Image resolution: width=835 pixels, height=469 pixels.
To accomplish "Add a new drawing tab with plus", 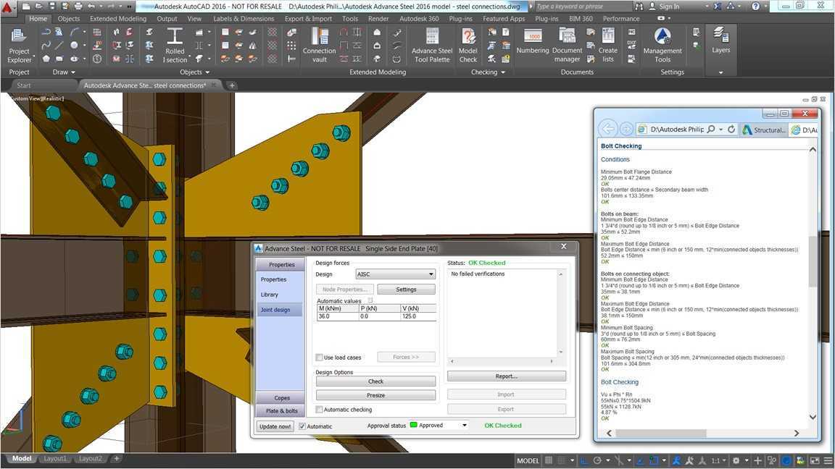I will 232,85.
